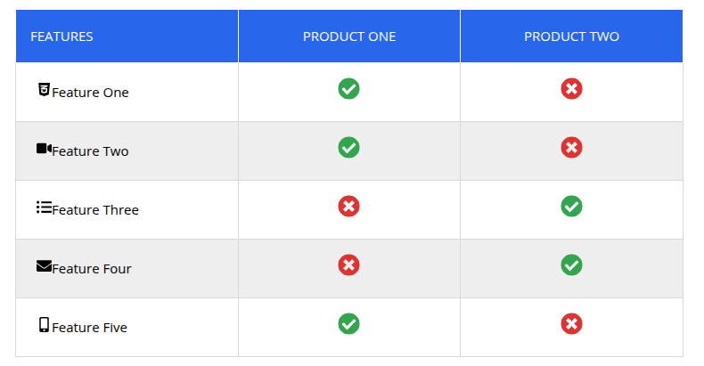Click red cross for Feature One, Product Two
The width and height of the screenshot is (704, 366).
coord(571,88)
